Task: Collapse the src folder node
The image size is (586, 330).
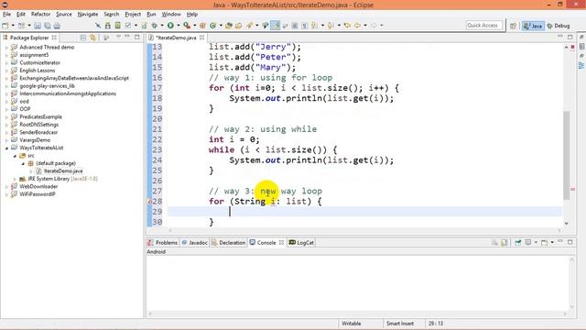Action: click(x=15, y=156)
